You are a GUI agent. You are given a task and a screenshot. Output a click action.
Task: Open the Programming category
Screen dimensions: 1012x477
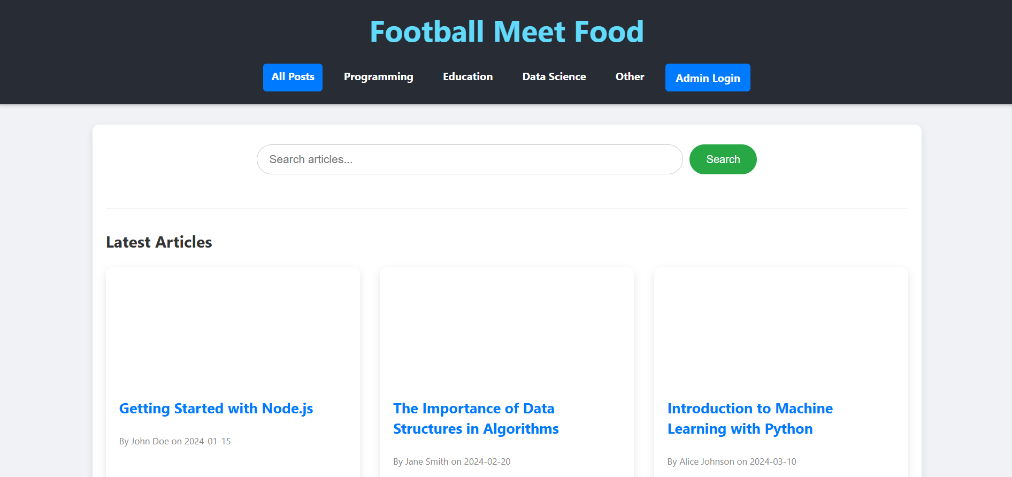click(x=378, y=77)
